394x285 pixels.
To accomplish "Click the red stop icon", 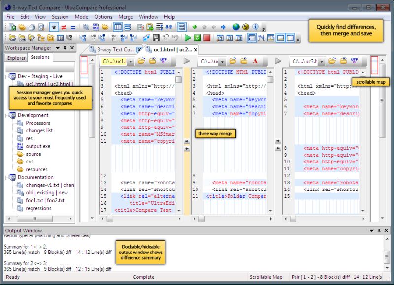I will [x=207, y=38].
